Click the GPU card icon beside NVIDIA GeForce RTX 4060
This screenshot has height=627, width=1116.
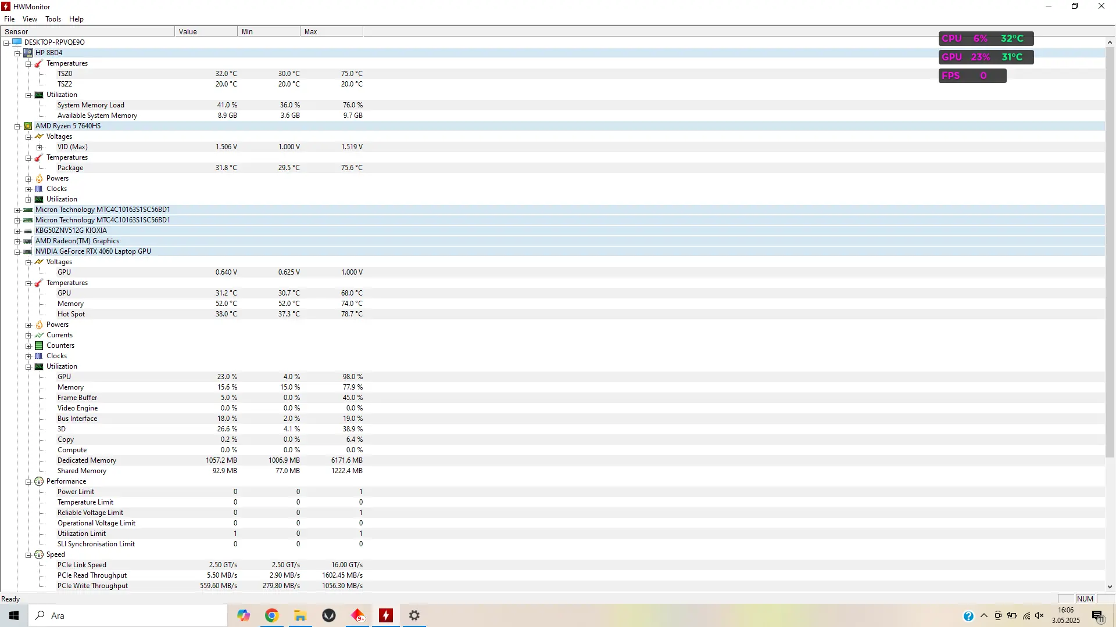tap(28, 251)
